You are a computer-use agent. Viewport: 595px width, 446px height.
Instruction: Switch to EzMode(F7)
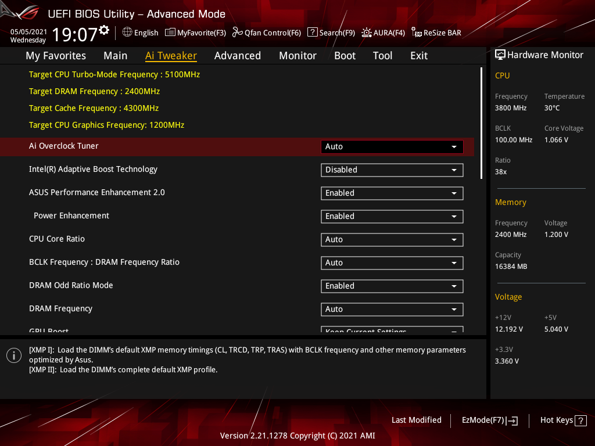pyautogui.click(x=489, y=420)
